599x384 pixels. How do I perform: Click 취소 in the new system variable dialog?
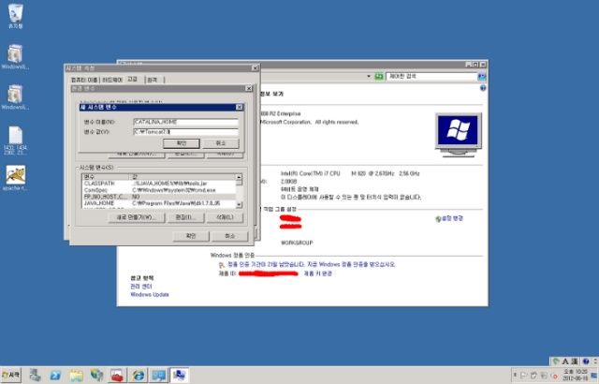[221, 143]
